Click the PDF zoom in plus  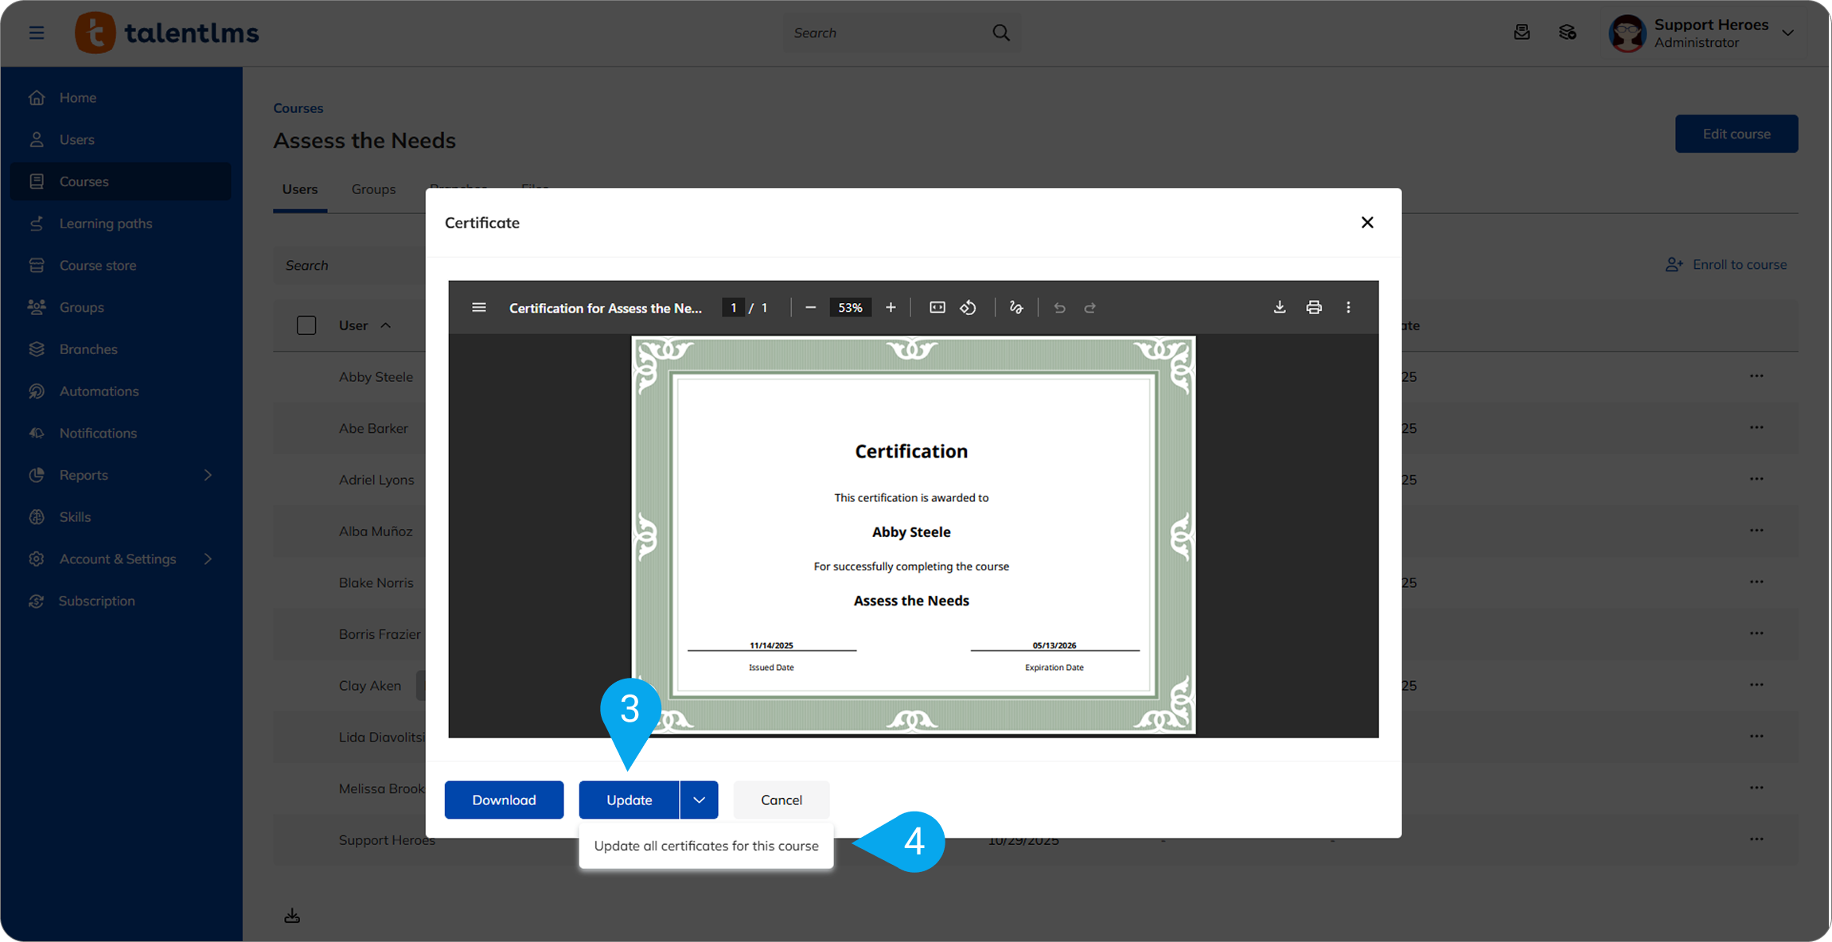tap(891, 307)
